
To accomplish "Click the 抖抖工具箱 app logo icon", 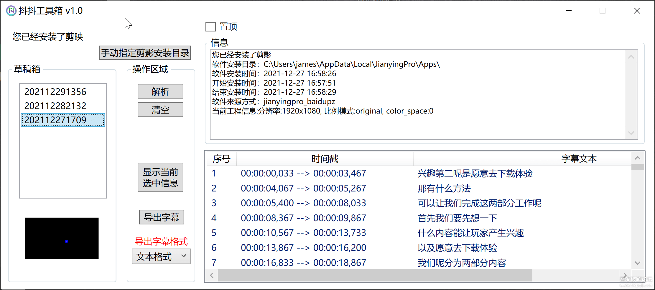I will [11, 11].
